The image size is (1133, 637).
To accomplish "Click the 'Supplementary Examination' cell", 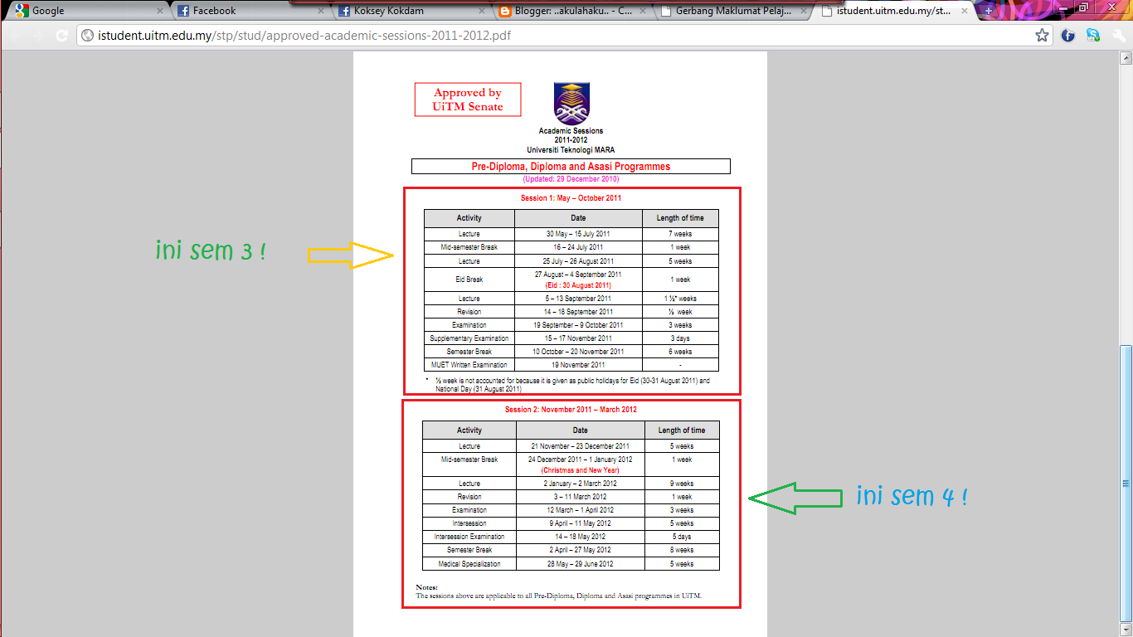I will [469, 338].
